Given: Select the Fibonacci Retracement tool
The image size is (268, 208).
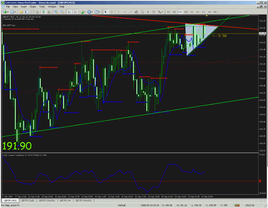Looking at the screenshot, I should click(142, 12).
